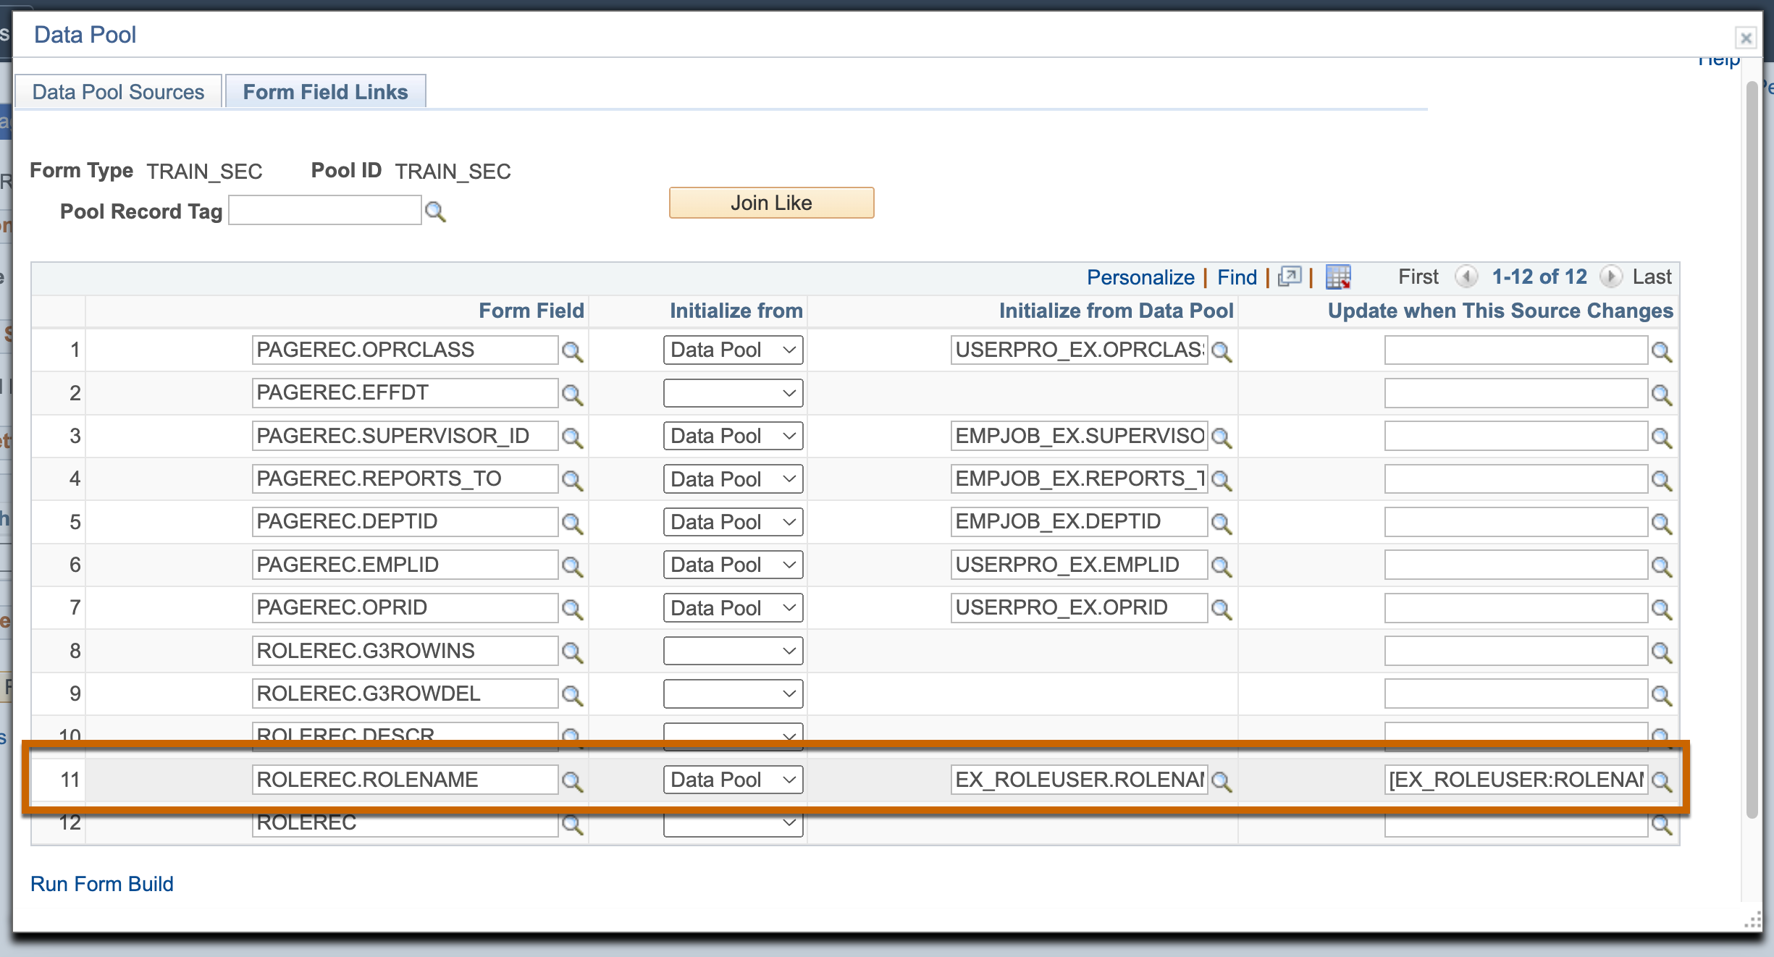Click the Run Form Build link

click(x=104, y=882)
